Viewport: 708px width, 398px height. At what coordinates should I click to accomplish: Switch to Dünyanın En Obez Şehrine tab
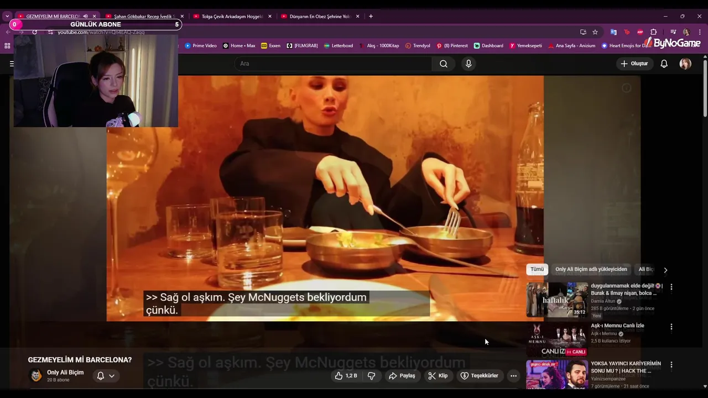(x=320, y=17)
